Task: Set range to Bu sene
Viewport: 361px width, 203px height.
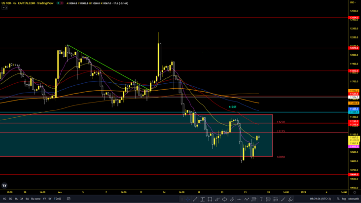Action: (x=36, y=199)
